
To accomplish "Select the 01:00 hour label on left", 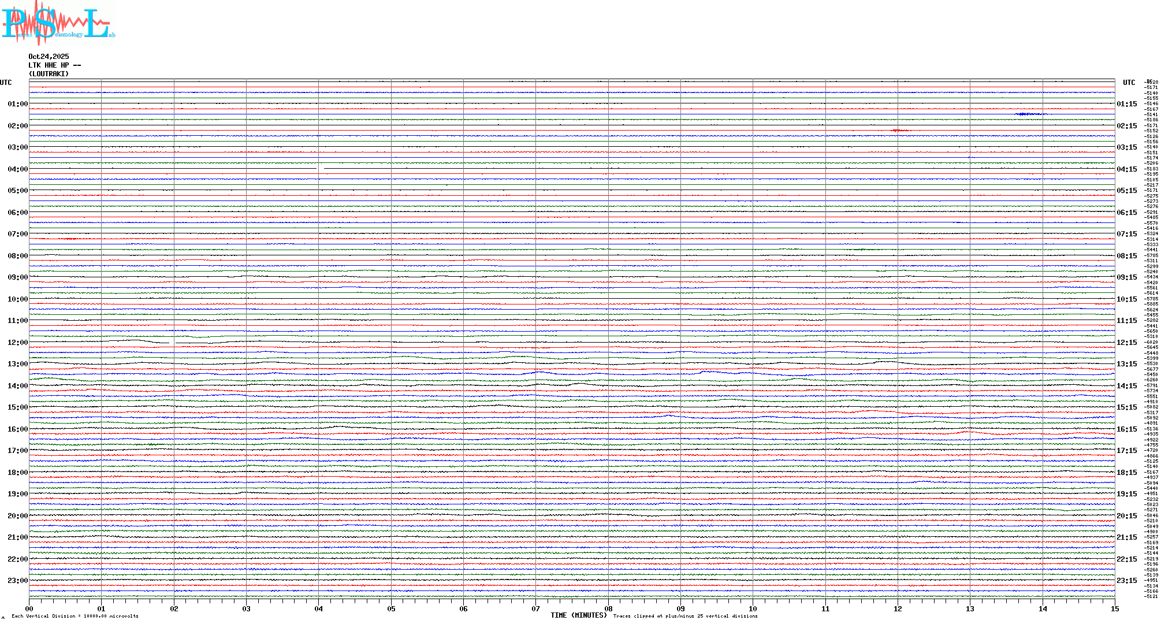I will point(17,104).
